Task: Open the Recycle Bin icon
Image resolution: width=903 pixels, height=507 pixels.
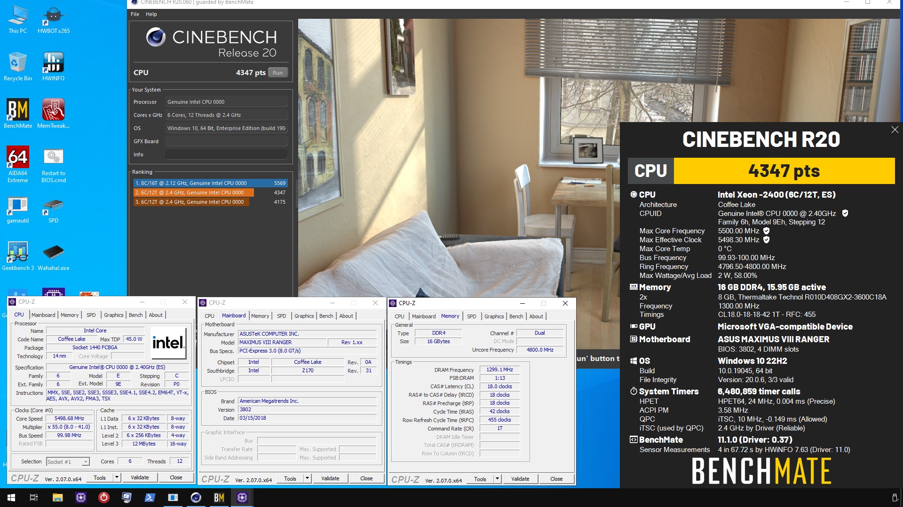Action: click(17, 67)
